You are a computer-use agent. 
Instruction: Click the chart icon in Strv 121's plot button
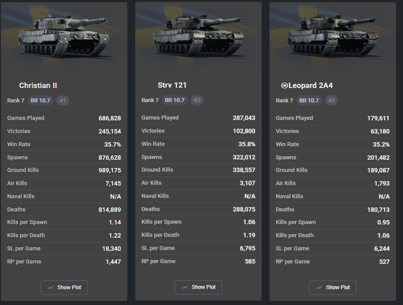[x=185, y=287]
